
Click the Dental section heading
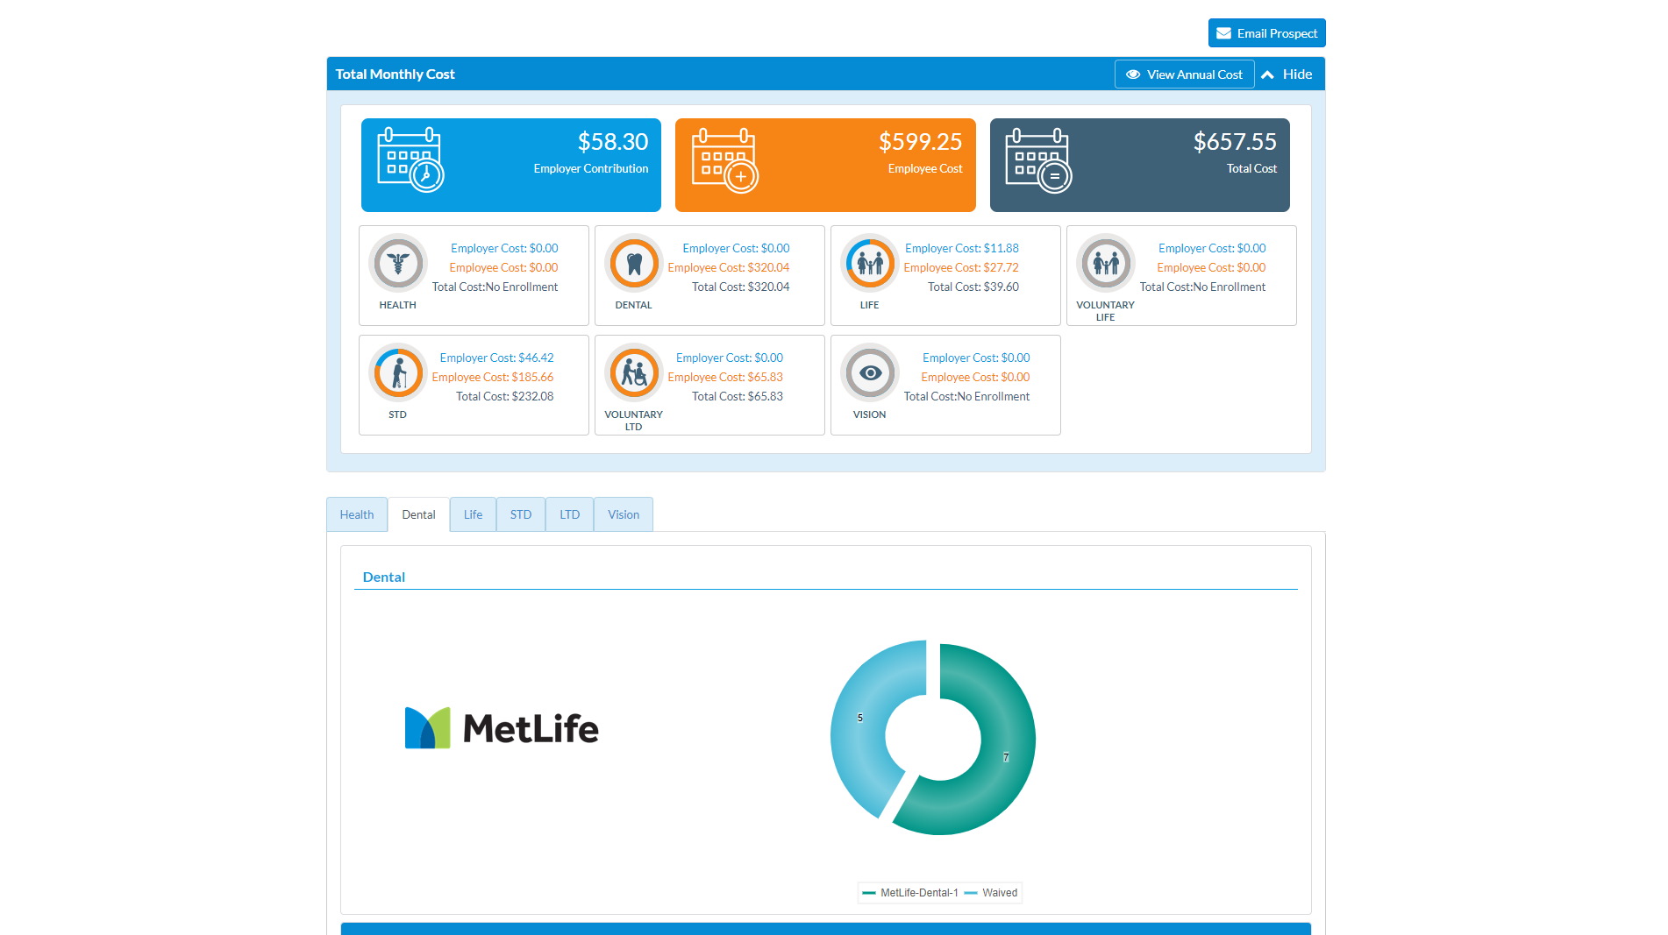pyautogui.click(x=384, y=577)
